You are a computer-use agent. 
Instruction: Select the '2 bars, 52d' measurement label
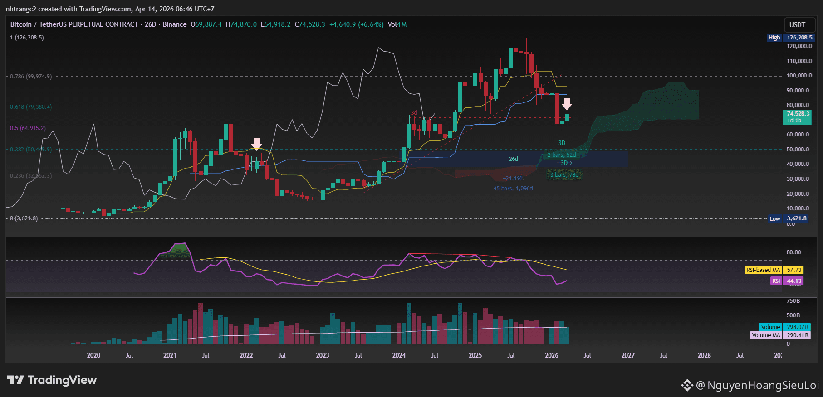562,155
